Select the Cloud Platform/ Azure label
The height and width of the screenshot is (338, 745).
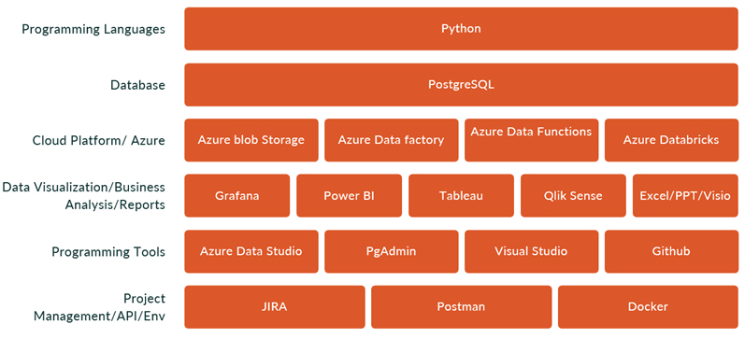99,141
